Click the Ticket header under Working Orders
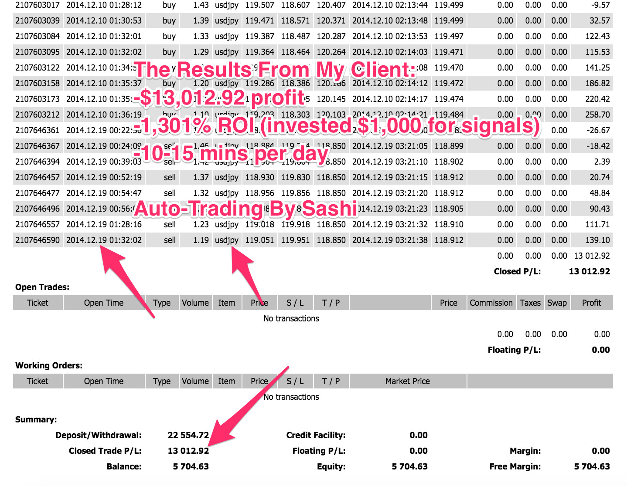This screenshot has height=486, width=627. click(37, 381)
